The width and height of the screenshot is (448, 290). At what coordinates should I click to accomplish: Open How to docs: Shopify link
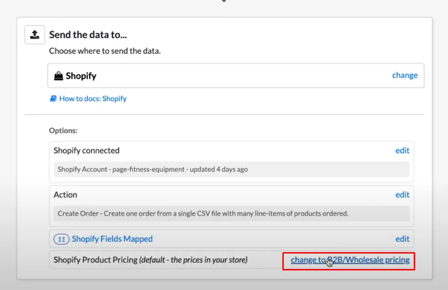coord(93,99)
